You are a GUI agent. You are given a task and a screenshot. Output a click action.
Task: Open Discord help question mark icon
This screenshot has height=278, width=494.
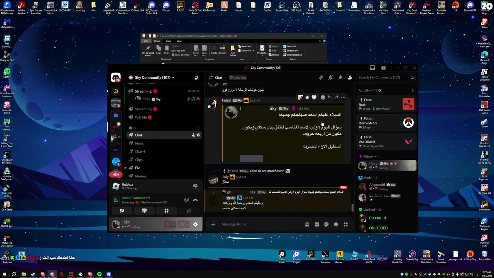point(383,68)
